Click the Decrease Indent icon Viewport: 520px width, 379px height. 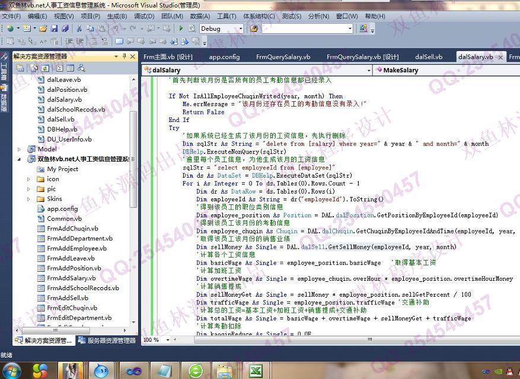point(69,41)
